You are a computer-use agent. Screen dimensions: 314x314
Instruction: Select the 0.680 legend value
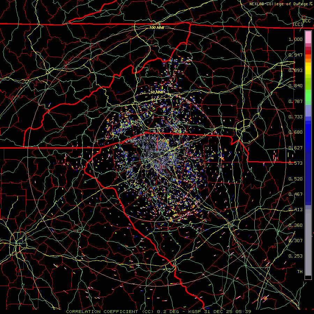296,132
